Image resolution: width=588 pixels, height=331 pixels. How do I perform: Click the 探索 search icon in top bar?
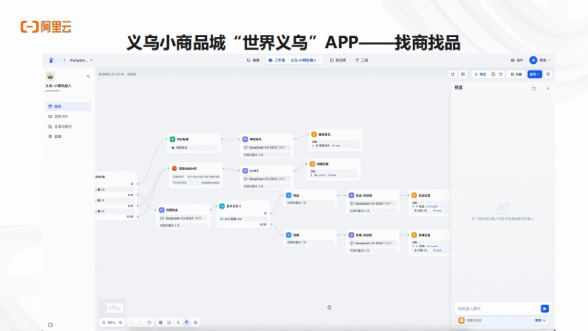(249, 60)
